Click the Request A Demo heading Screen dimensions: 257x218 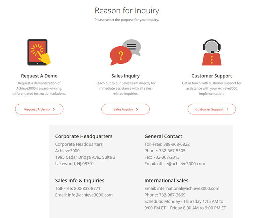click(39, 76)
